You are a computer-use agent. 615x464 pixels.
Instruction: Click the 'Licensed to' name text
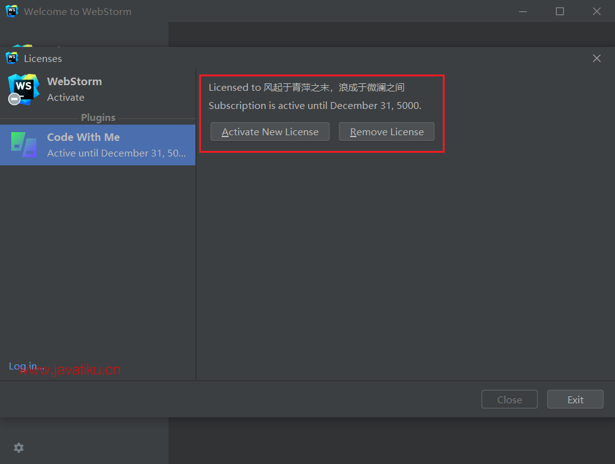(307, 88)
